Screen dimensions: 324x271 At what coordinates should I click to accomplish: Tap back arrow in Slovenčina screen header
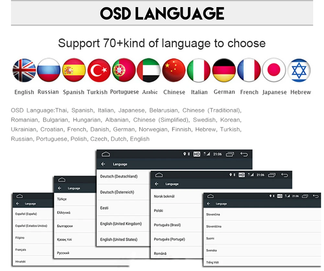point(208,204)
